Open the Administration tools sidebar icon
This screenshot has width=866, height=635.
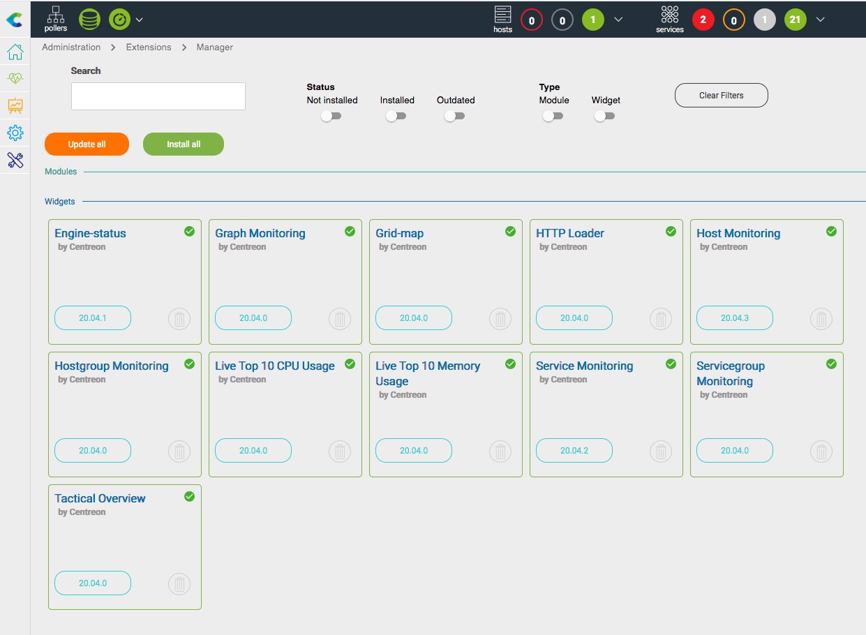[x=15, y=160]
